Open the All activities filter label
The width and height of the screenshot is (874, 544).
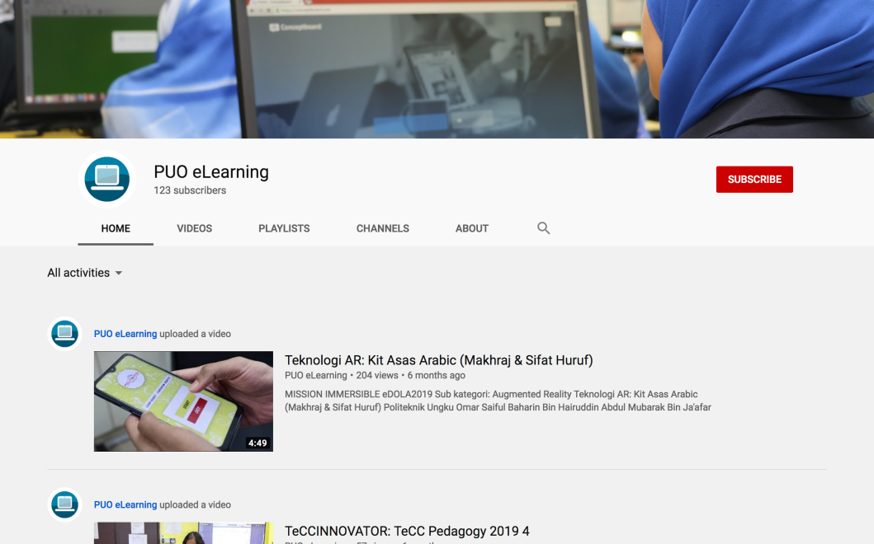point(78,273)
